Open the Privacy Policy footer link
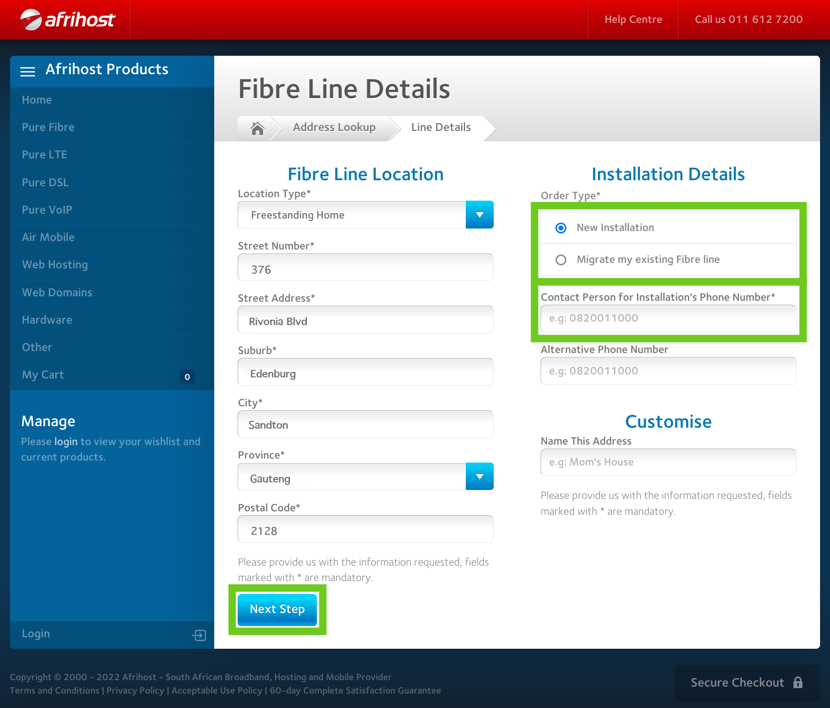This screenshot has width=830, height=708. coord(135,691)
